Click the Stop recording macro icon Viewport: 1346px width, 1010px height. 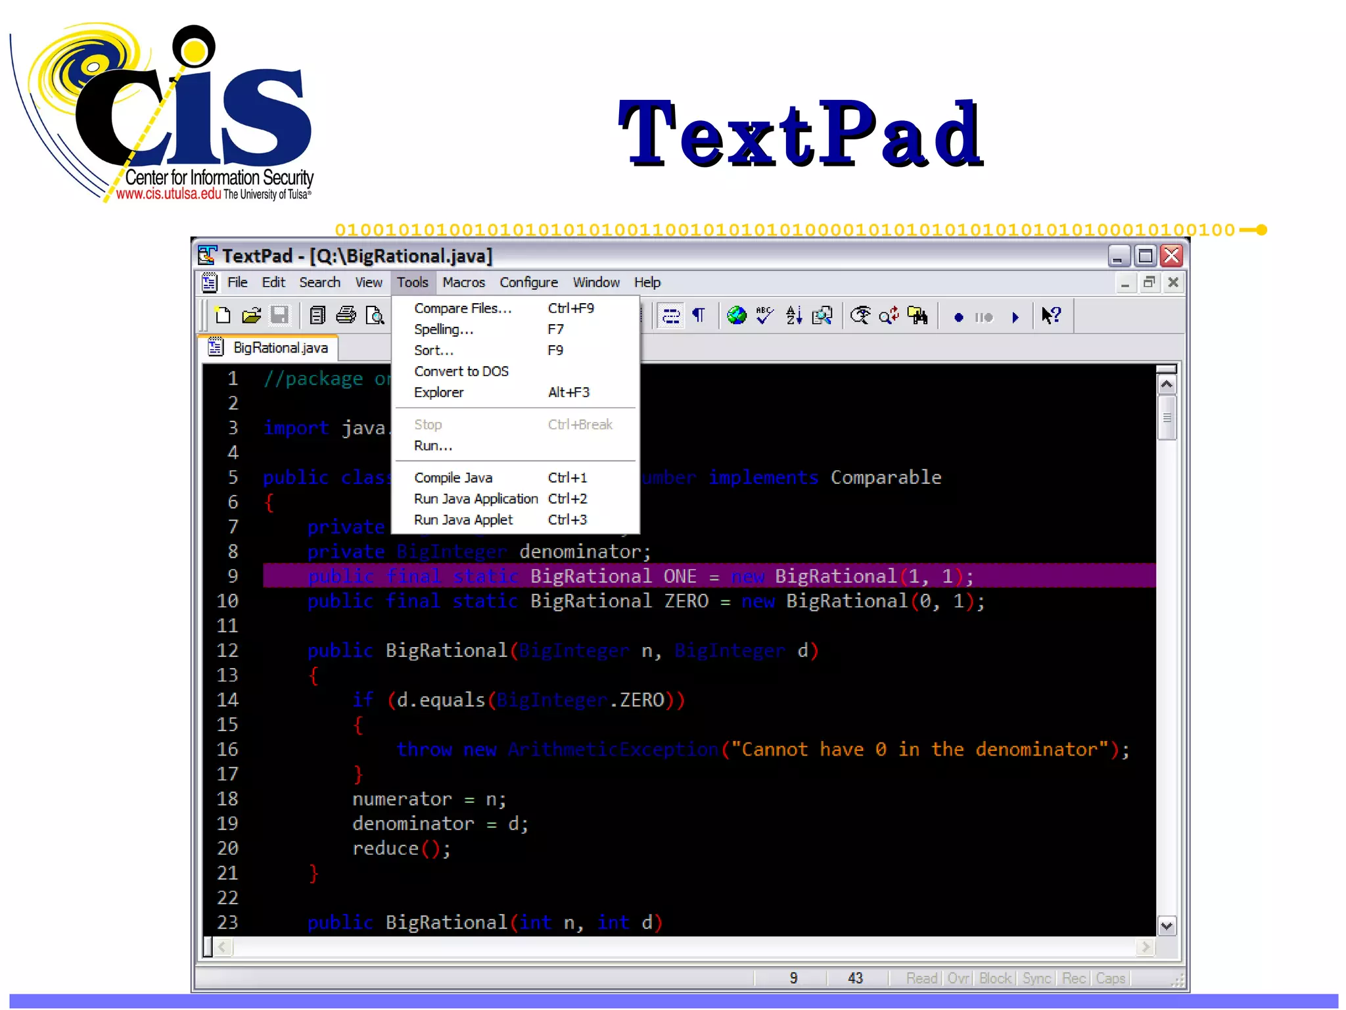(984, 318)
